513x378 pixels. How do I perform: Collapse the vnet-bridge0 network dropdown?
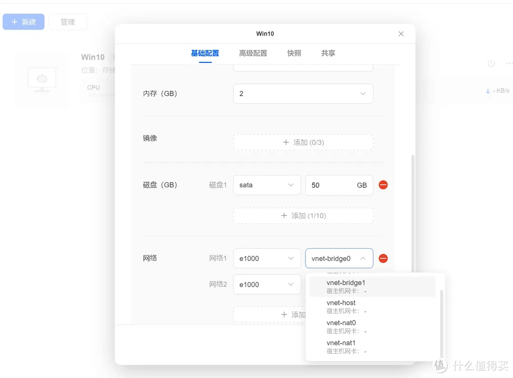(x=339, y=258)
